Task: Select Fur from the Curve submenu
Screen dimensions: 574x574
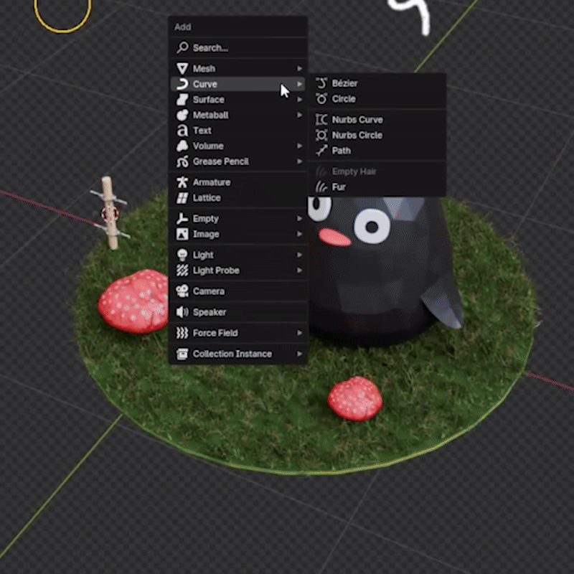Action: (x=339, y=187)
